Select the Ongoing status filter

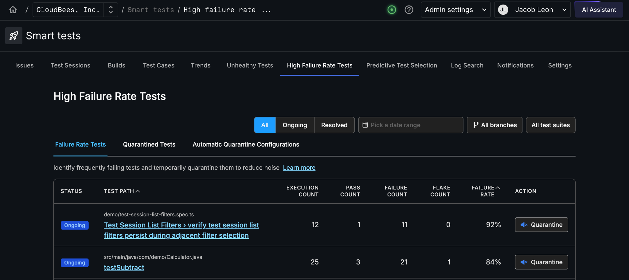point(295,125)
